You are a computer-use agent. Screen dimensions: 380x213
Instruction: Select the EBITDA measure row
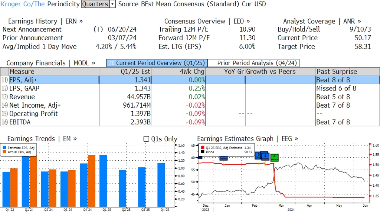190,122
